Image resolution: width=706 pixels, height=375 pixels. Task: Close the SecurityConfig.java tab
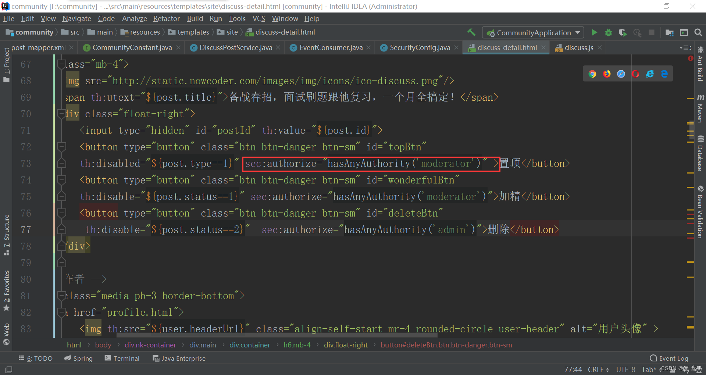click(x=456, y=47)
